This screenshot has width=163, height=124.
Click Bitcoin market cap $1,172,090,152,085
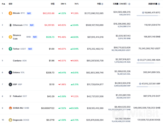pyautogui.click(x=94, y=13)
